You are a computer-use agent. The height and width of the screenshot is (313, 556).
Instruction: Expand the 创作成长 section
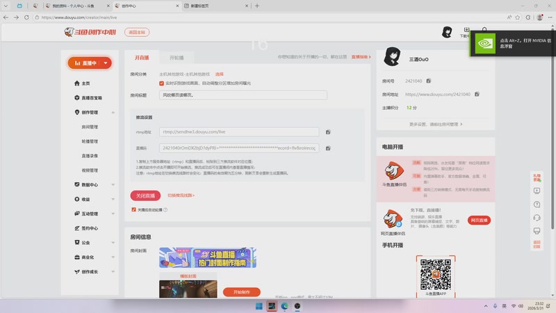[113, 271]
